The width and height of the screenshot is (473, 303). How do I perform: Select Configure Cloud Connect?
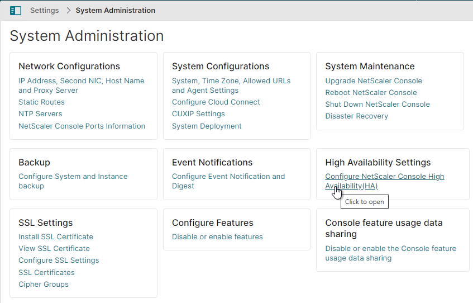point(216,102)
